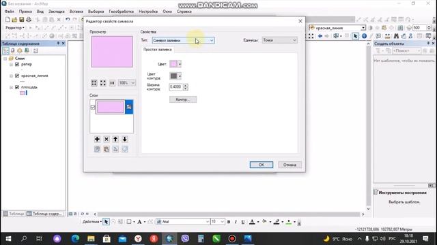Click the Контур... button
This screenshot has height=245, width=437.
[x=183, y=99]
